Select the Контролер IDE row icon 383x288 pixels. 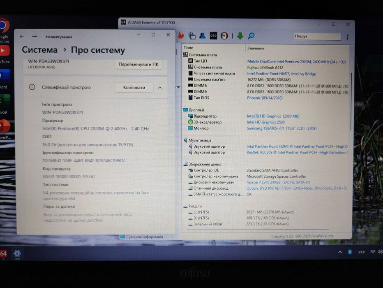[x=191, y=170]
